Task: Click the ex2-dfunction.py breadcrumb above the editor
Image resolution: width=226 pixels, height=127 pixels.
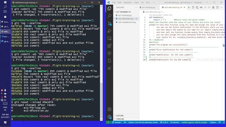Action: pos(153,12)
